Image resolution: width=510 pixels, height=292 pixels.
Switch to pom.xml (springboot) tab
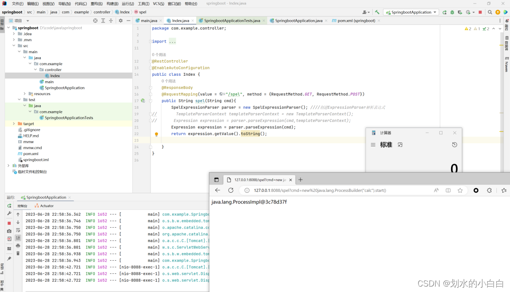[x=356, y=20]
